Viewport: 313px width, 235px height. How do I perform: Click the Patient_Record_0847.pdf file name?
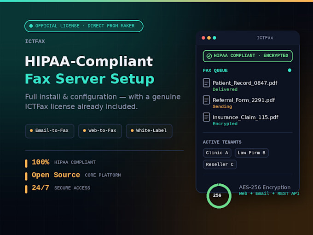245,83
